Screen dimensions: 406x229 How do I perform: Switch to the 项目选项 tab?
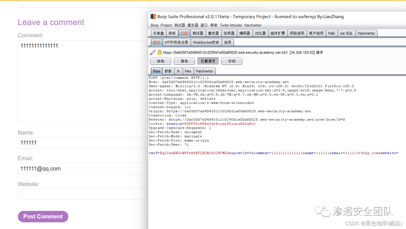[297, 33]
